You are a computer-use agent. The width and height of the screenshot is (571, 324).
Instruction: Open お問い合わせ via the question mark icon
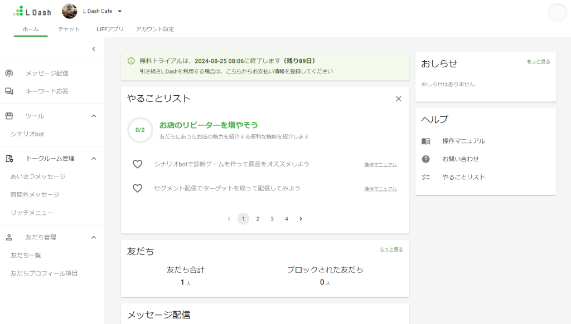(426, 159)
